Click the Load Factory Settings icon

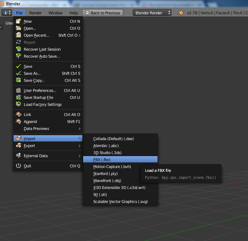[19, 104]
